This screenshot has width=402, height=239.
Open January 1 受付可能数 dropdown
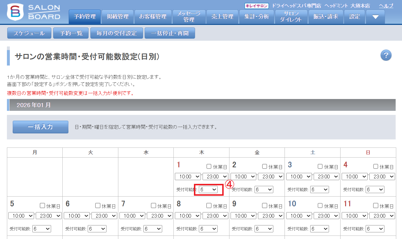point(208,189)
